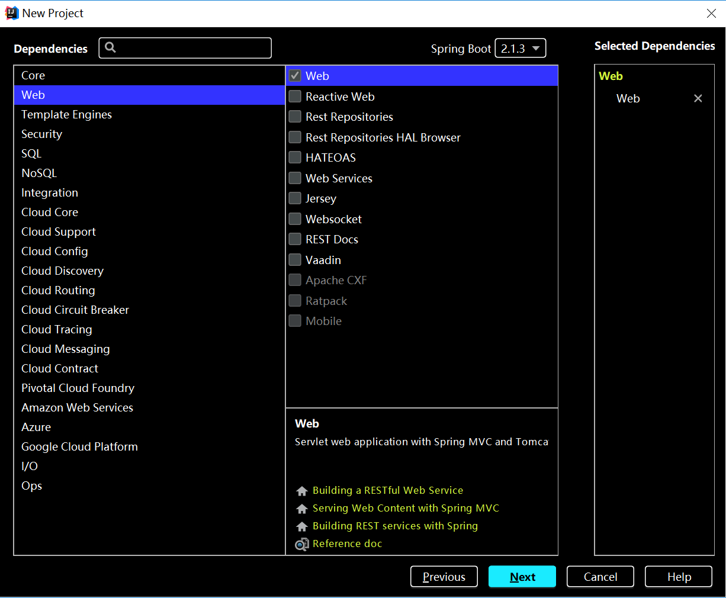Select the NoSQL category
Screen dimensions: 726x598
[x=149, y=173]
